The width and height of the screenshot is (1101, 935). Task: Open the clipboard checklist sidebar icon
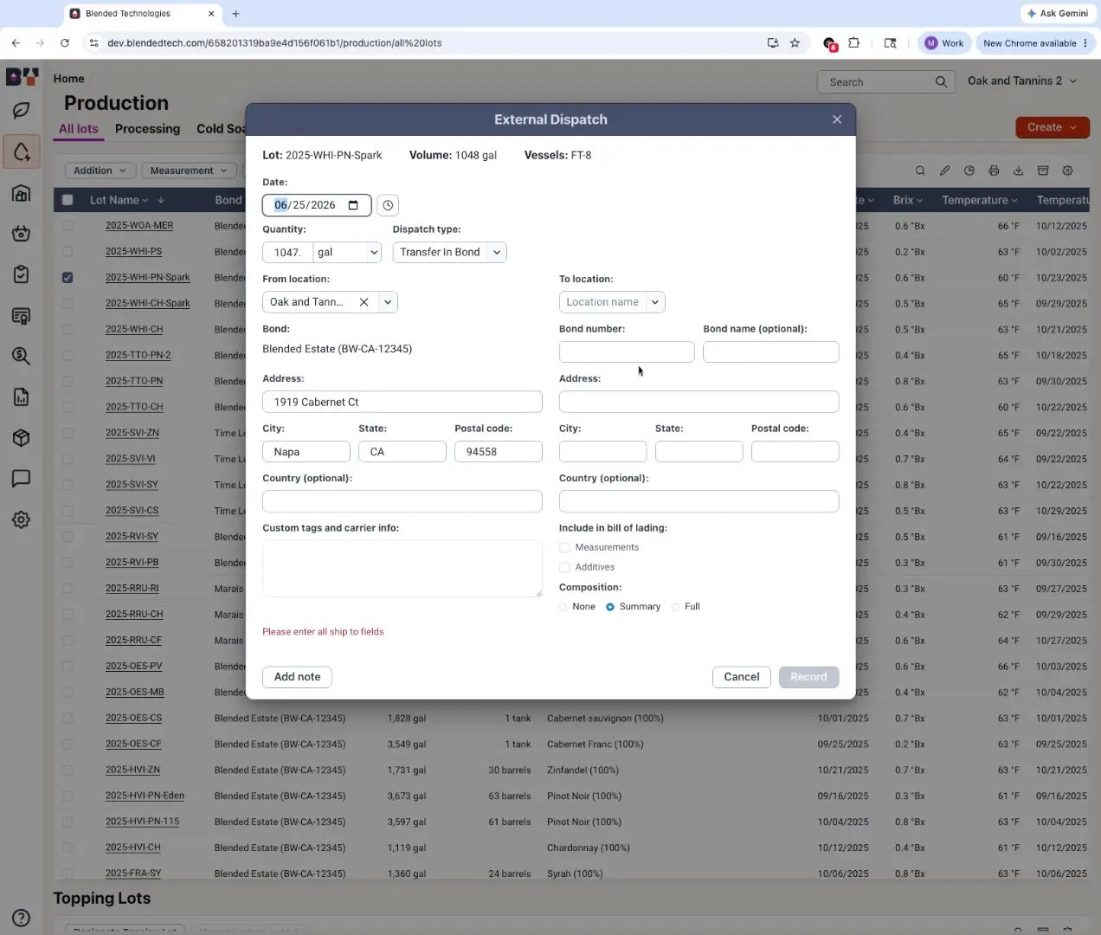click(x=22, y=274)
